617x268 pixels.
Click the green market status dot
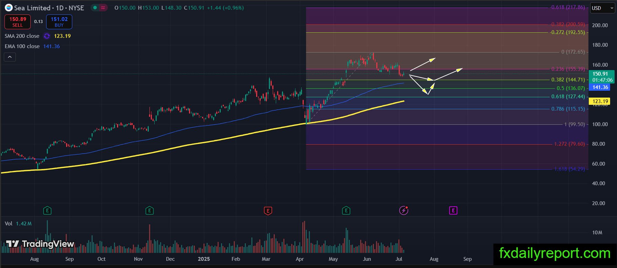click(95, 8)
